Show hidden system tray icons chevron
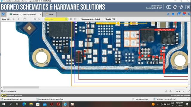 tap(158, 104)
